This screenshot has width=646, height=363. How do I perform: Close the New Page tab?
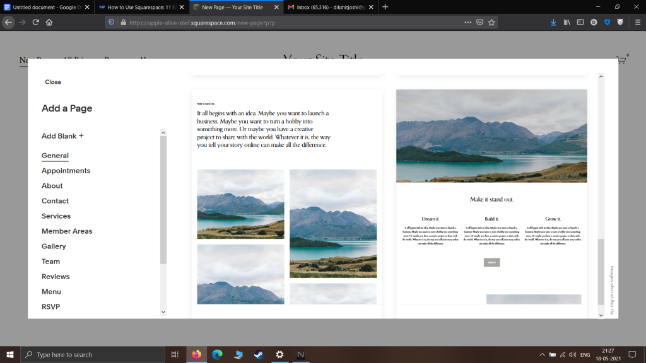pyautogui.click(x=276, y=7)
